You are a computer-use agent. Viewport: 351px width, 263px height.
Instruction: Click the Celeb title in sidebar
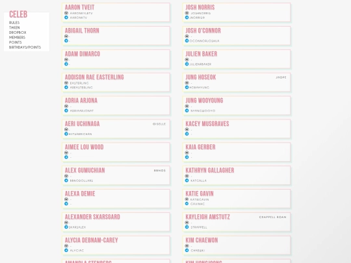point(18,14)
